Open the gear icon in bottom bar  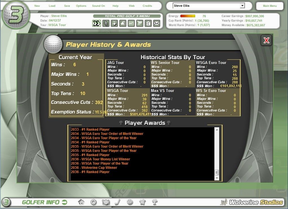[93, 202]
